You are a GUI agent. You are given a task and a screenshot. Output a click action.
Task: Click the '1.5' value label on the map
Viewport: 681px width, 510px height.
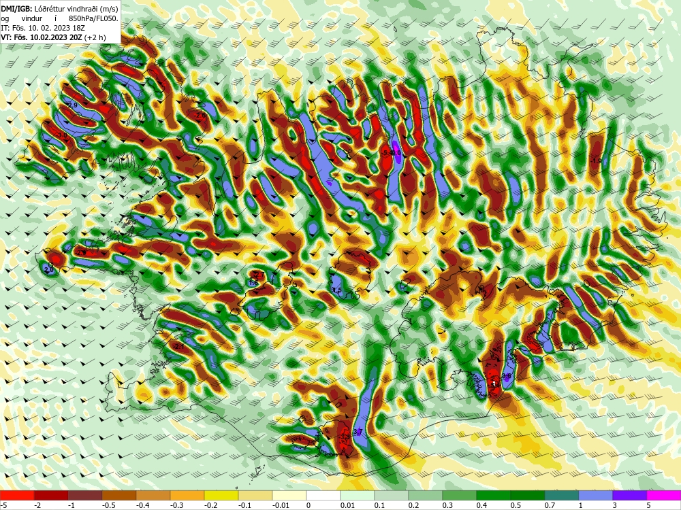coord(337,290)
